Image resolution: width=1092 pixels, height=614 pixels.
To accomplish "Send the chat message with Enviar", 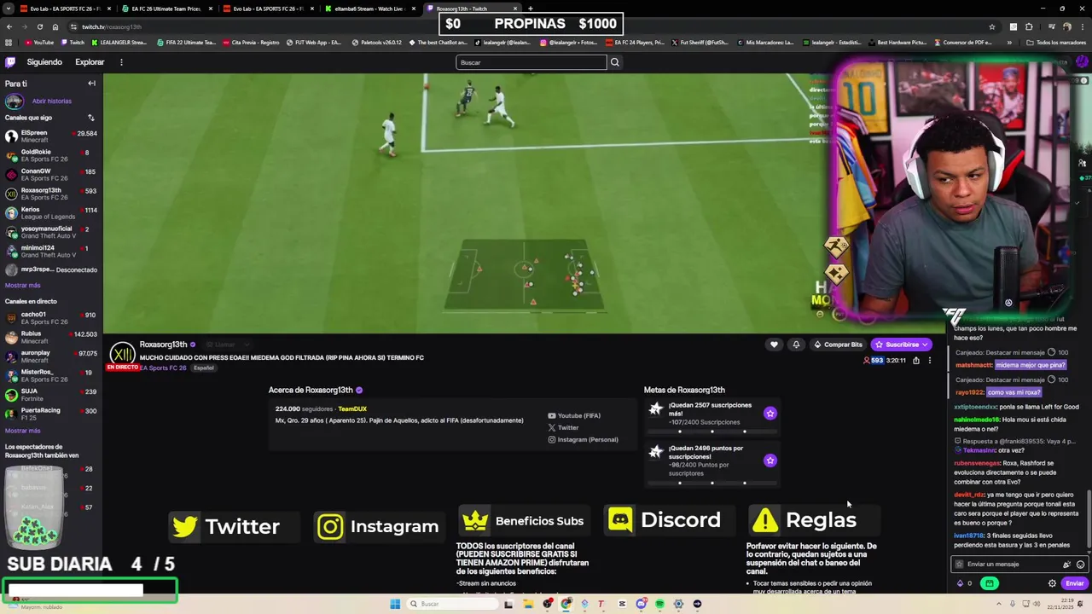I will [x=1074, y=583].
